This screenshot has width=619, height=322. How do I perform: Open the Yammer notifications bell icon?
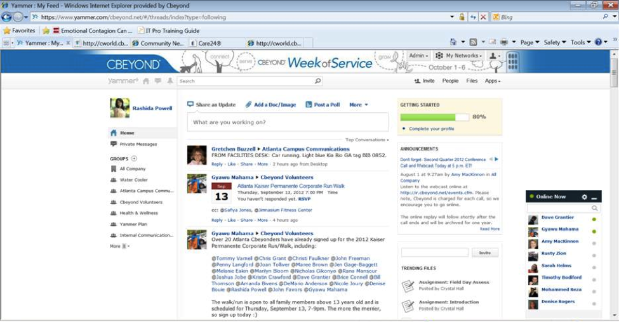coord(170,80)
